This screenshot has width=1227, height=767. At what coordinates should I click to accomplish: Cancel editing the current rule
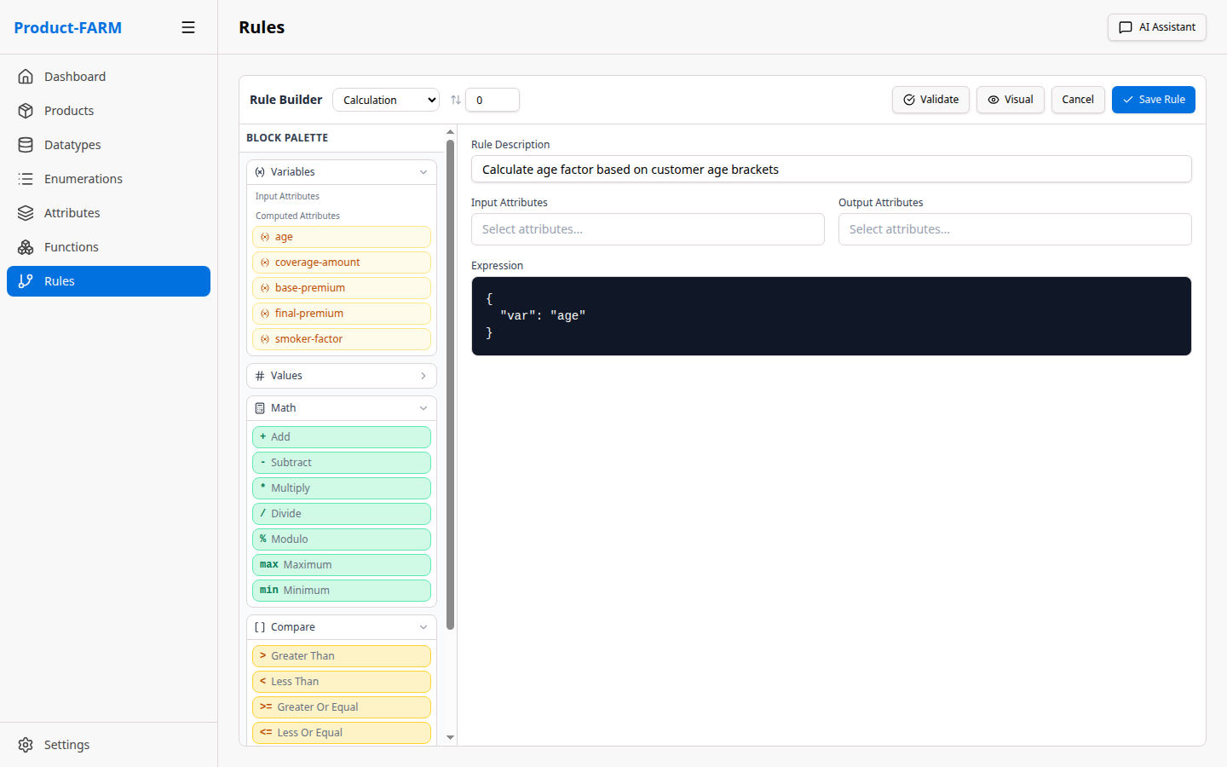click(1077, 100)
